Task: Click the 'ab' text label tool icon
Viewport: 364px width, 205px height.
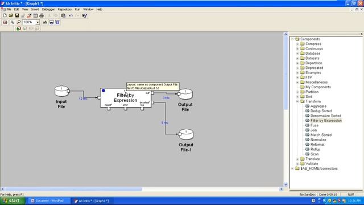Action: (x=45, y=22)
